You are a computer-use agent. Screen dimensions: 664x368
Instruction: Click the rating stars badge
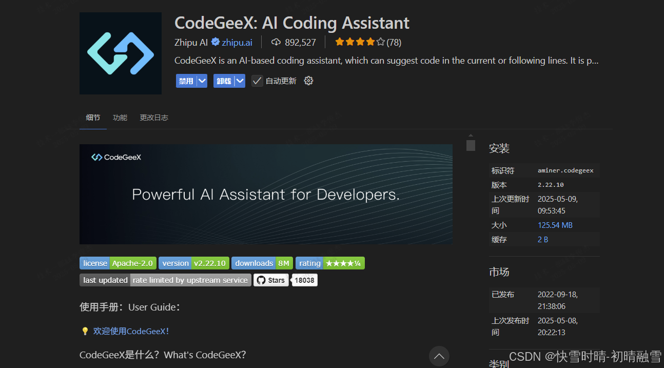(330, 263)
